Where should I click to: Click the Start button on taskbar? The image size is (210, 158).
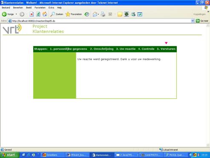9,155
